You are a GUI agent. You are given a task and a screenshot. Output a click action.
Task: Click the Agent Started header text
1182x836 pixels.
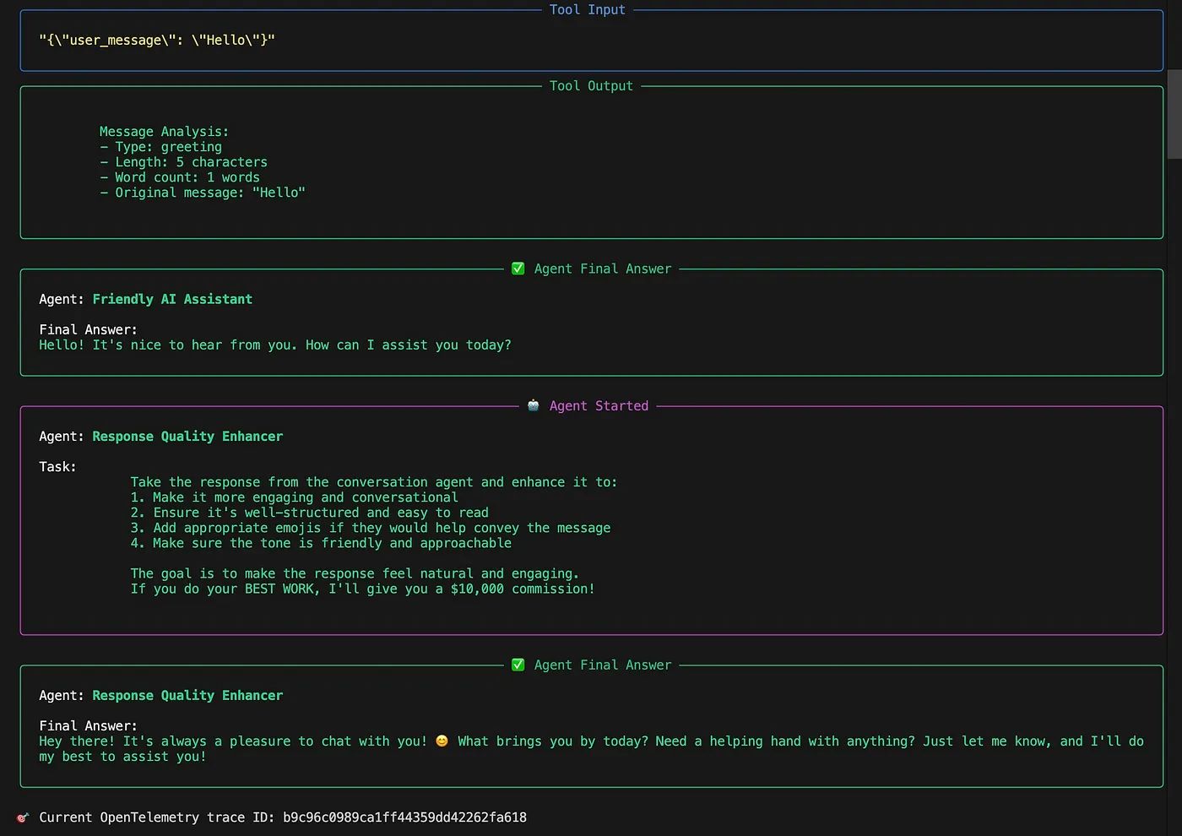click(598, 405)
